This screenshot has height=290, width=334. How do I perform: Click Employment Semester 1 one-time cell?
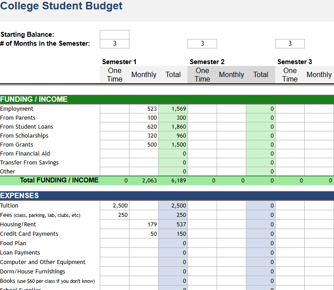(x=115, y=109)
